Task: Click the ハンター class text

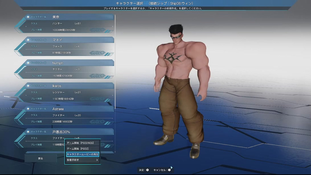Action: 57,23
